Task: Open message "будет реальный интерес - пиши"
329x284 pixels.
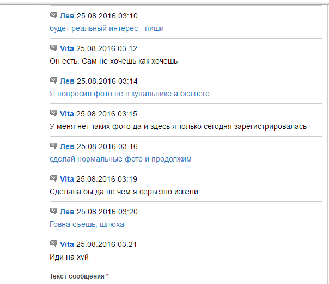Action: 107,28
